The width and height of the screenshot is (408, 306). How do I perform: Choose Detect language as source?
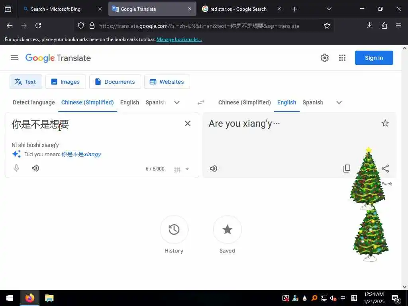(34, 102)
